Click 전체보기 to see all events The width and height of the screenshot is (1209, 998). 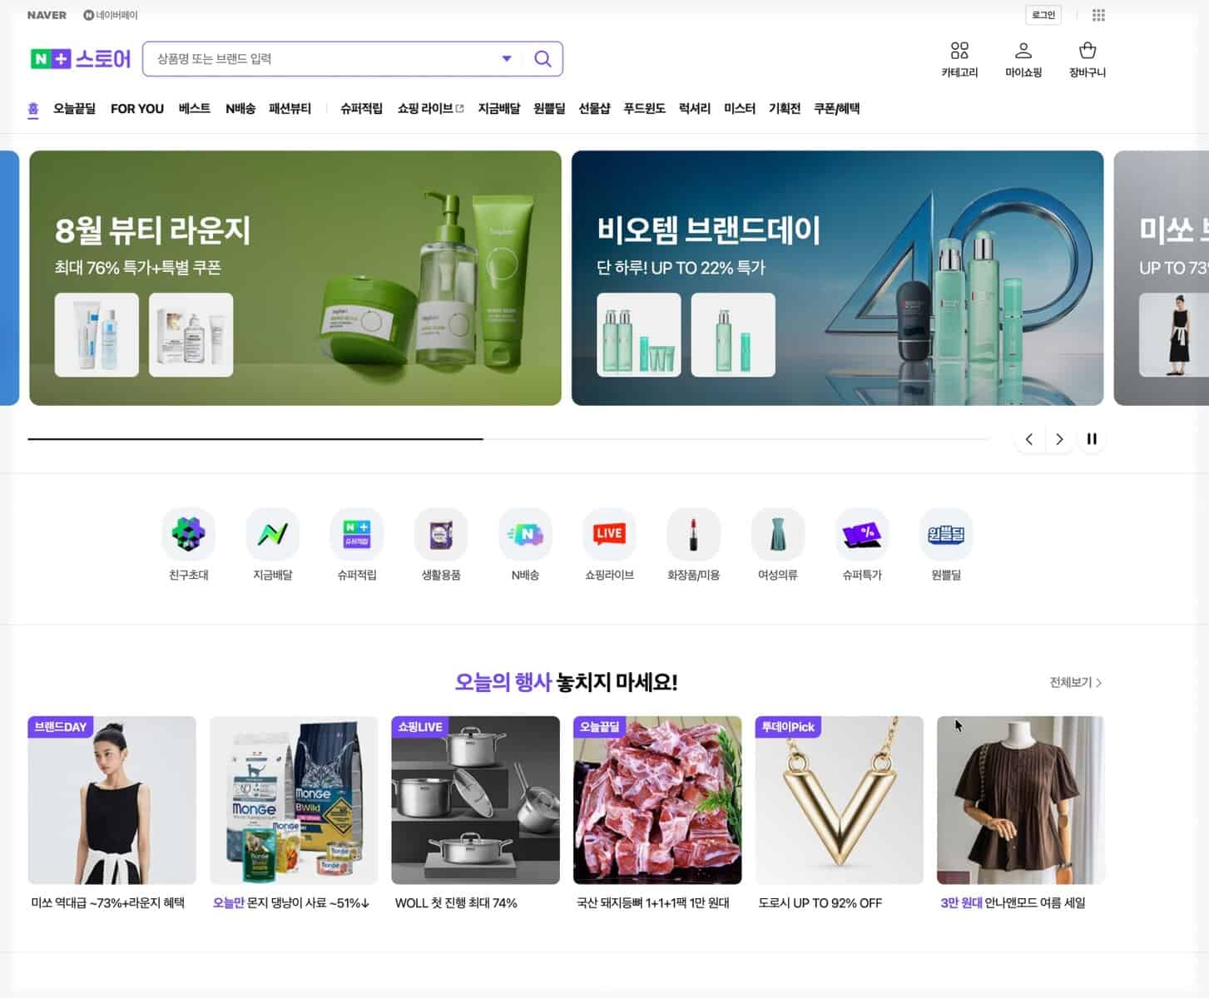tap(1075, 682)
